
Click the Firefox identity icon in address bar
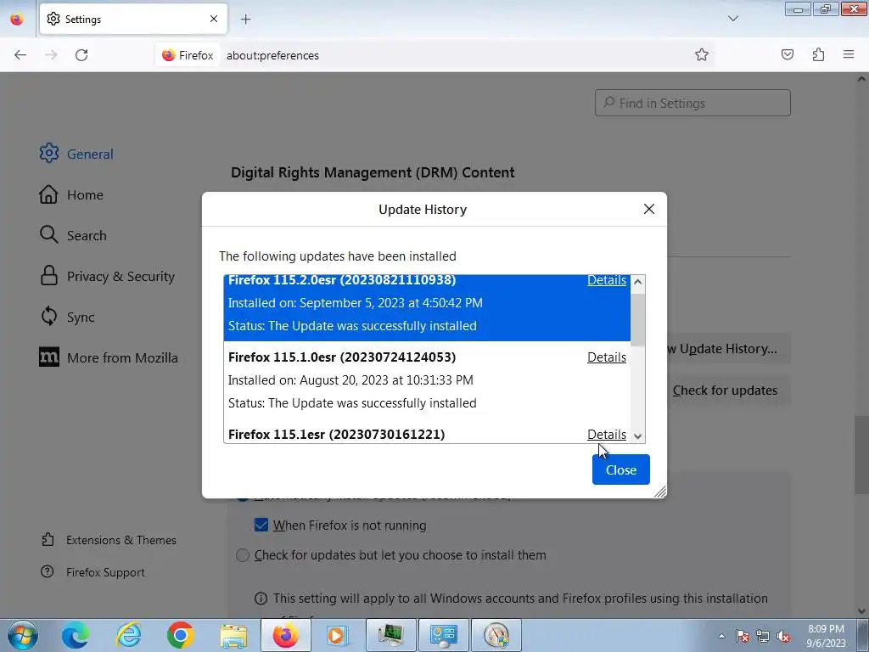point(188,55)
